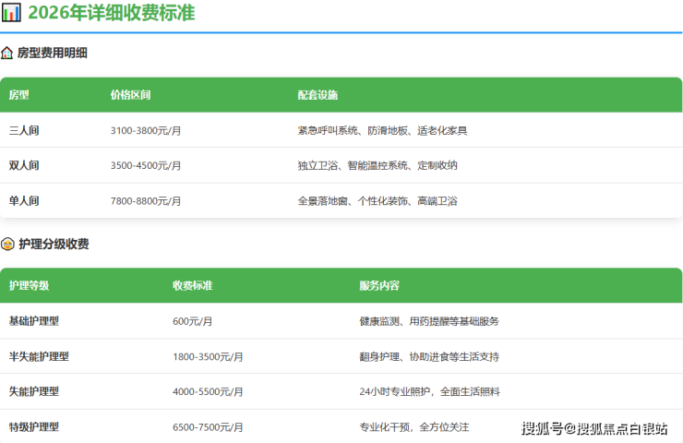Click the bar chart icon beside 2026年详细收费标准
Viewport: 683px width, 443px height.
coord(11,13)
